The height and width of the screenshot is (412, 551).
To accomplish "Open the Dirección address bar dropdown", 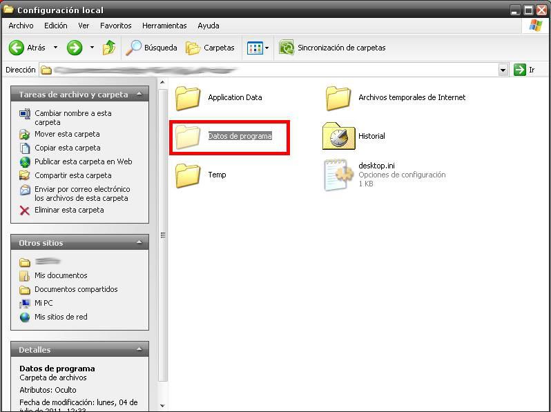I will [x=503, y=70].
